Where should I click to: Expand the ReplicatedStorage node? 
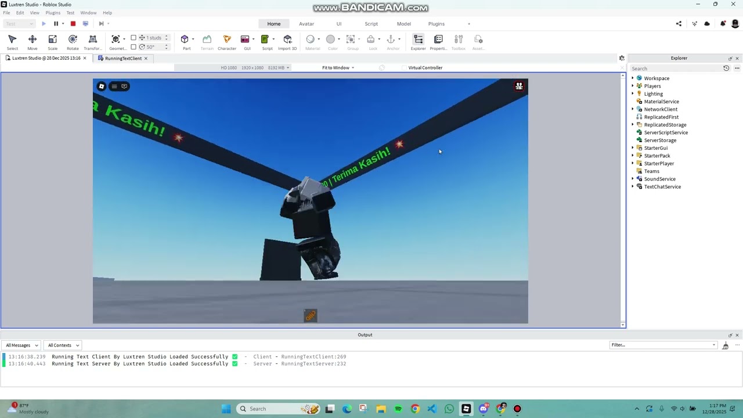[x=633, y=125]
